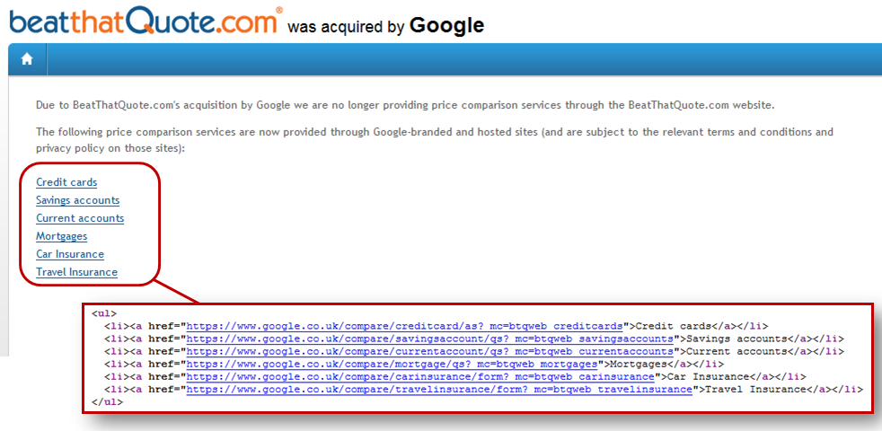This screenshot has height=431, width=882.
Task: Click the mortgage URL in source code
Action: coord(392,364)
